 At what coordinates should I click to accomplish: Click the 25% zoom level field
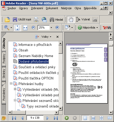[44, 28]
